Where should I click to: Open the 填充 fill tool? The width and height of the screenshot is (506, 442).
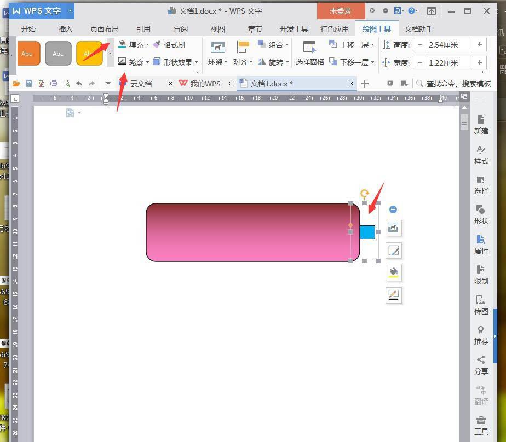[133, 45]
